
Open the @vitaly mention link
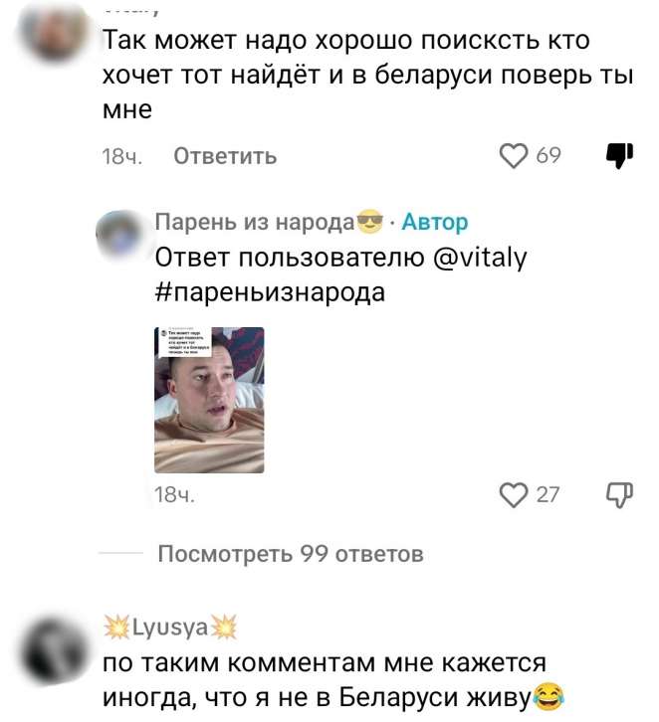480,258
